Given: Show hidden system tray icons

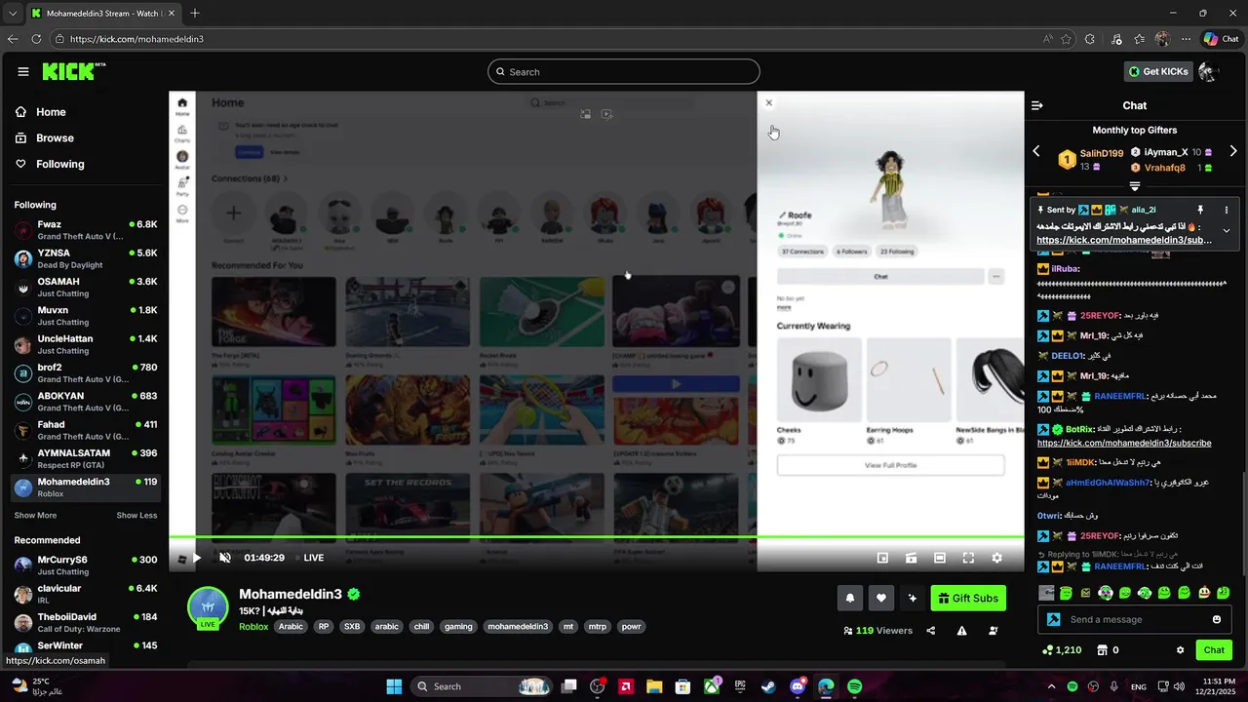Looking at the screenshot, I should (1051, 686).
